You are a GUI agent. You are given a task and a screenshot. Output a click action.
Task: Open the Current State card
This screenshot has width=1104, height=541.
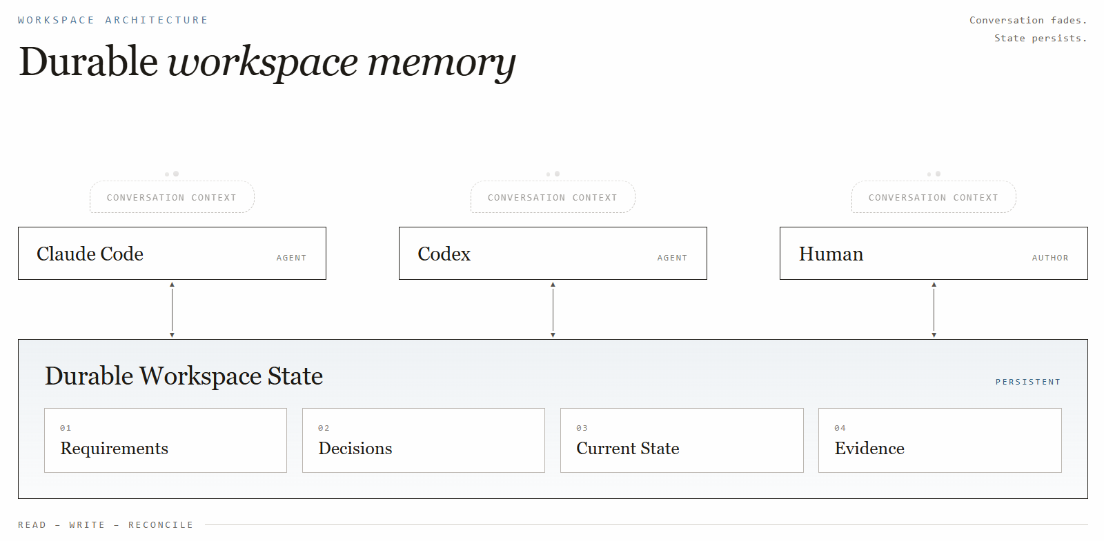pos(682,440)
